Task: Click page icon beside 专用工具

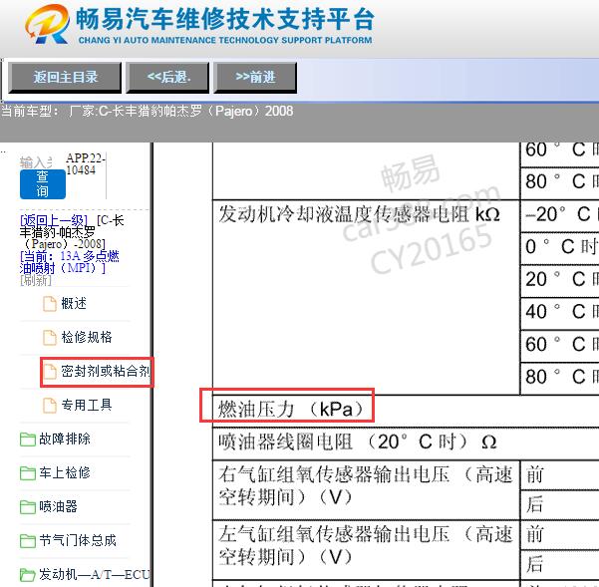Action: tap(49, 406)
